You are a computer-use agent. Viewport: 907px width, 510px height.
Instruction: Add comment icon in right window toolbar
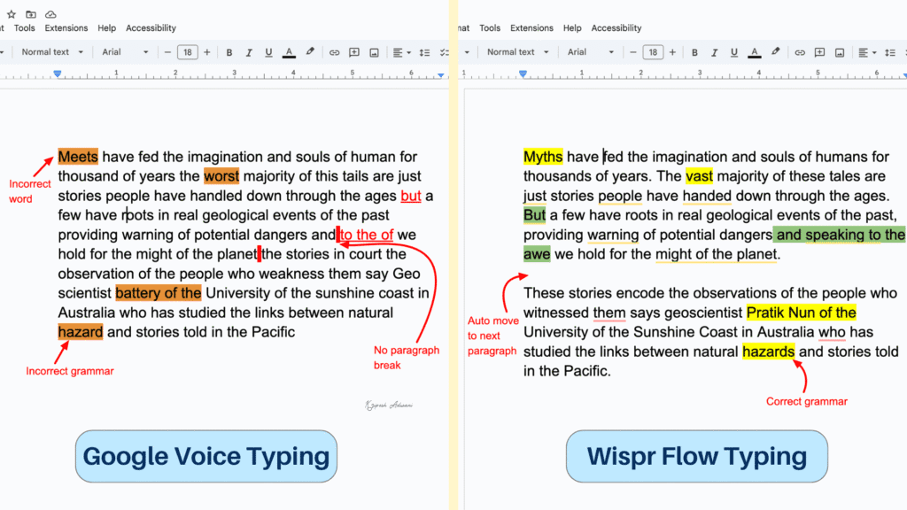coord(819,52)
